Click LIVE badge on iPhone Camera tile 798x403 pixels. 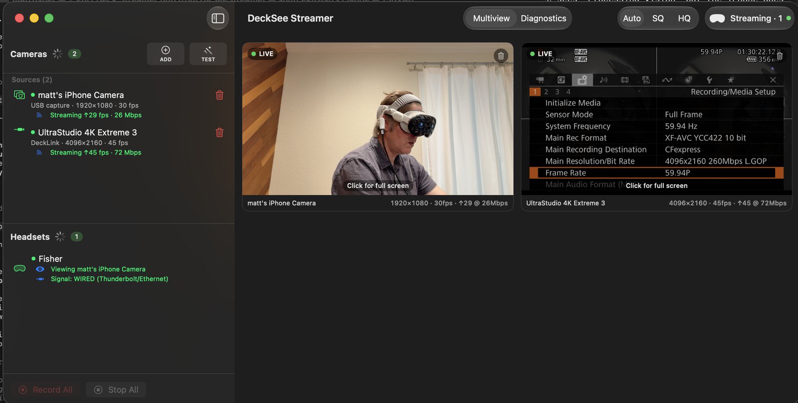pyautogui.click(x=262, y=54)
